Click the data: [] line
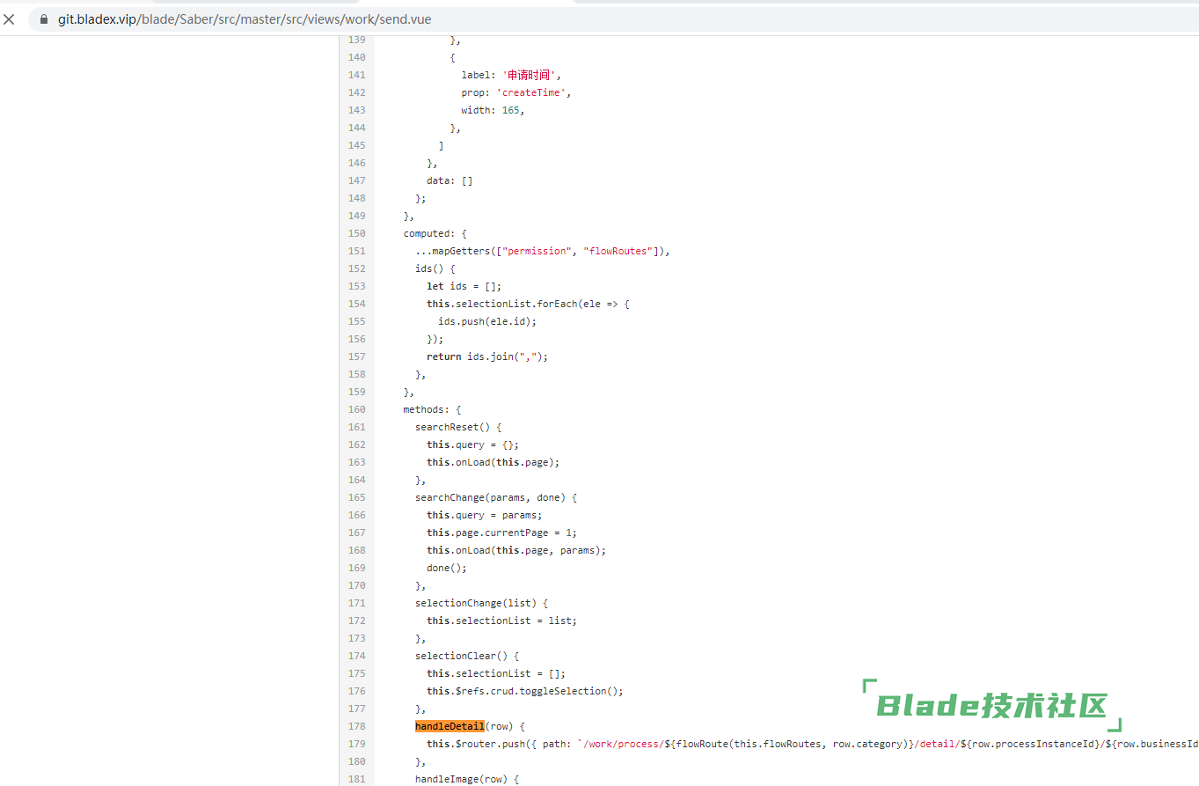Viewport: 1199px width, 786px height. click(x=450, y=180)
